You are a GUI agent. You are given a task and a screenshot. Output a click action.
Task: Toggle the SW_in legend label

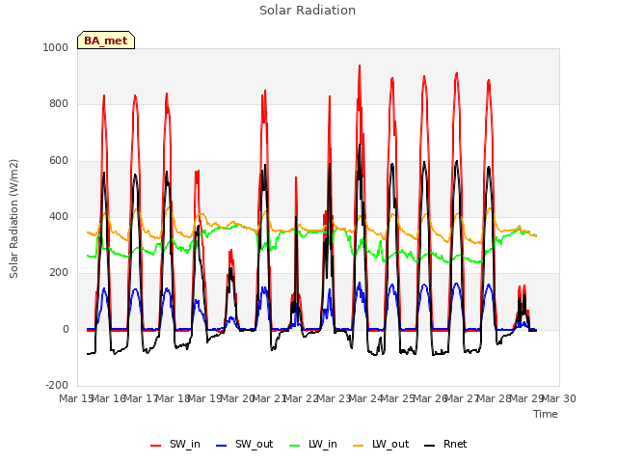(x=184, y=444)
